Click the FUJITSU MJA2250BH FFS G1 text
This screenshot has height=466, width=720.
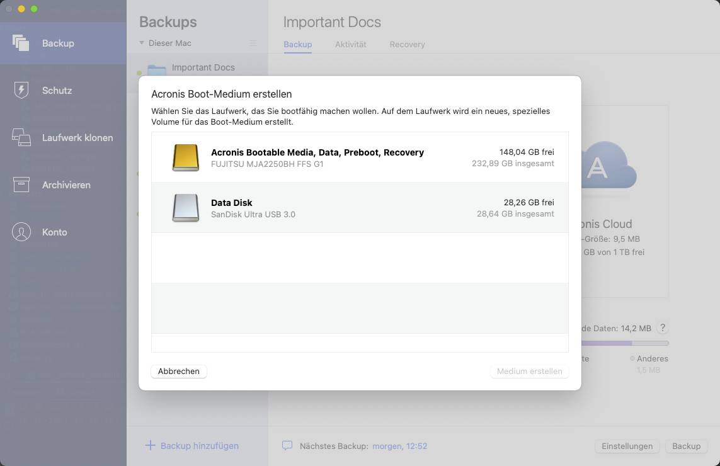pyautogui.click(x=267, y=164)
